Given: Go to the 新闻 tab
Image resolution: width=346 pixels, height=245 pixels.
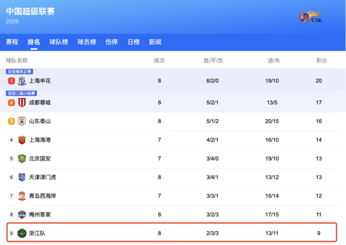Looking at the screenshot, I should click(155, 42).
